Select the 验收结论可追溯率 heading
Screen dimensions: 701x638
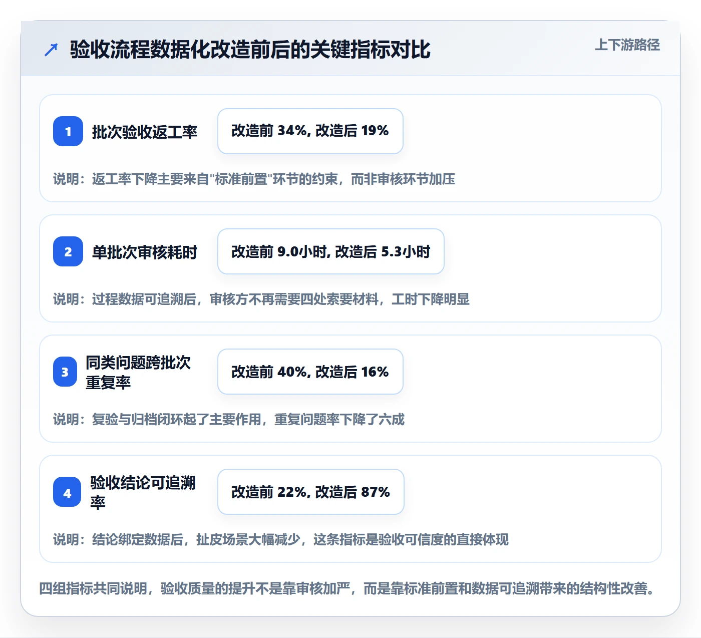click(x=143, y=492)
